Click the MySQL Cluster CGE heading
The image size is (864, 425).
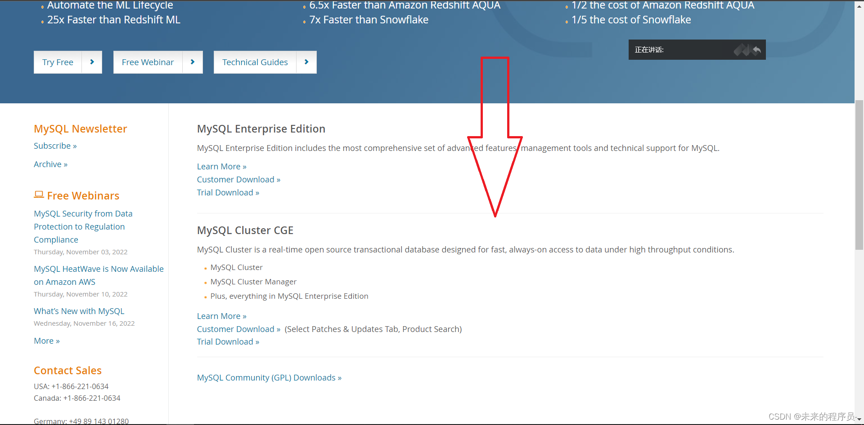click(245, 230)
